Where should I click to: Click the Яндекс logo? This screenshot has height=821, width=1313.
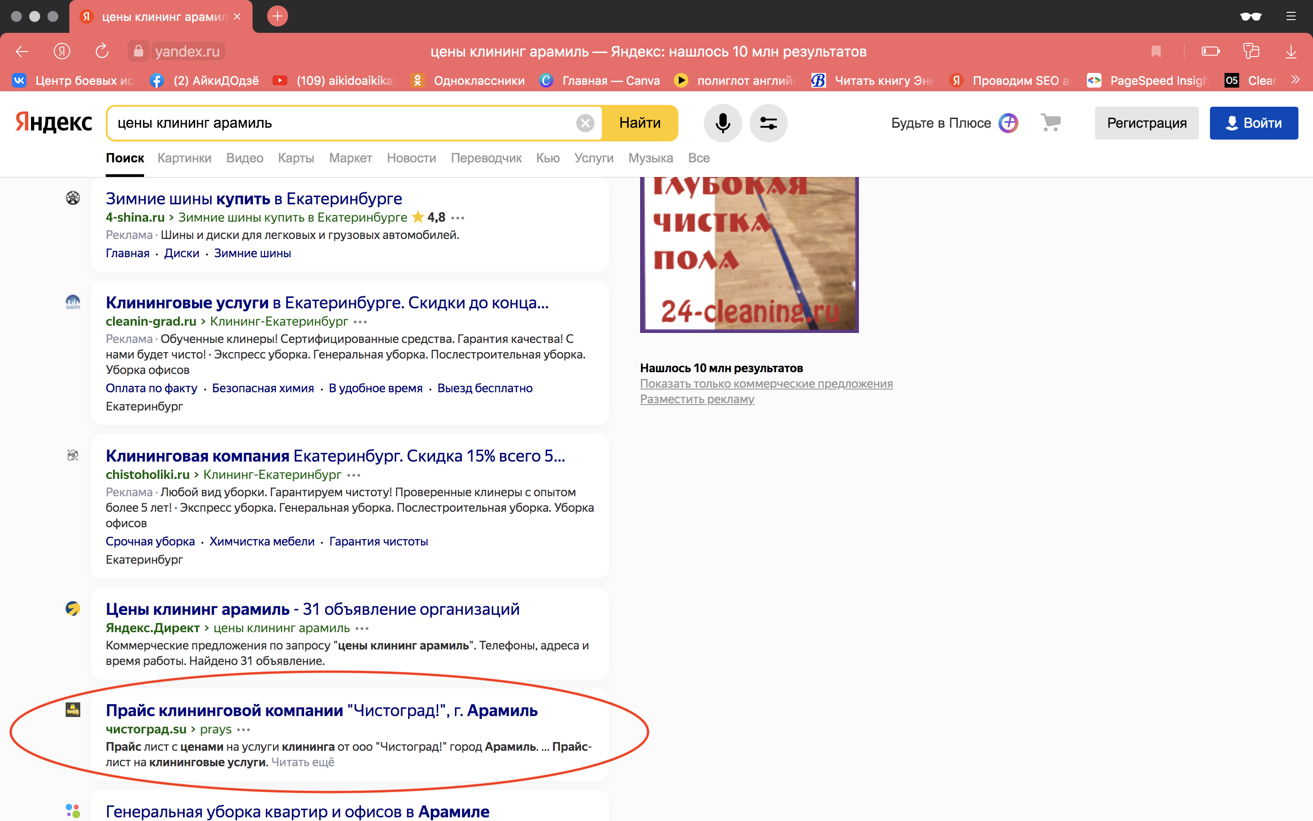pyautogui.click(x=54, y=122)
